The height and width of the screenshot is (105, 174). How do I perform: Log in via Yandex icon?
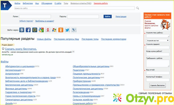pyautogui.click(x=48, y=30)
